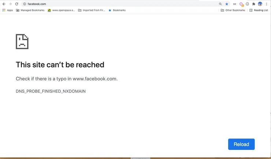Open the purple circle extension with badge

241,4
